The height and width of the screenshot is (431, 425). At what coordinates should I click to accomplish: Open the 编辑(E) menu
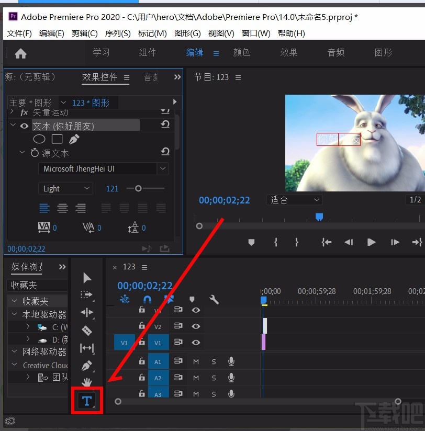[51, 33]
